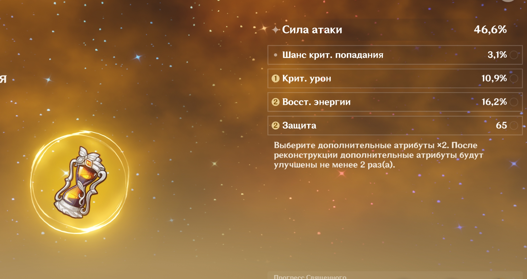Click the main stat value 46,6%
The image size is (527, 279).
click(x=490, y=30)
